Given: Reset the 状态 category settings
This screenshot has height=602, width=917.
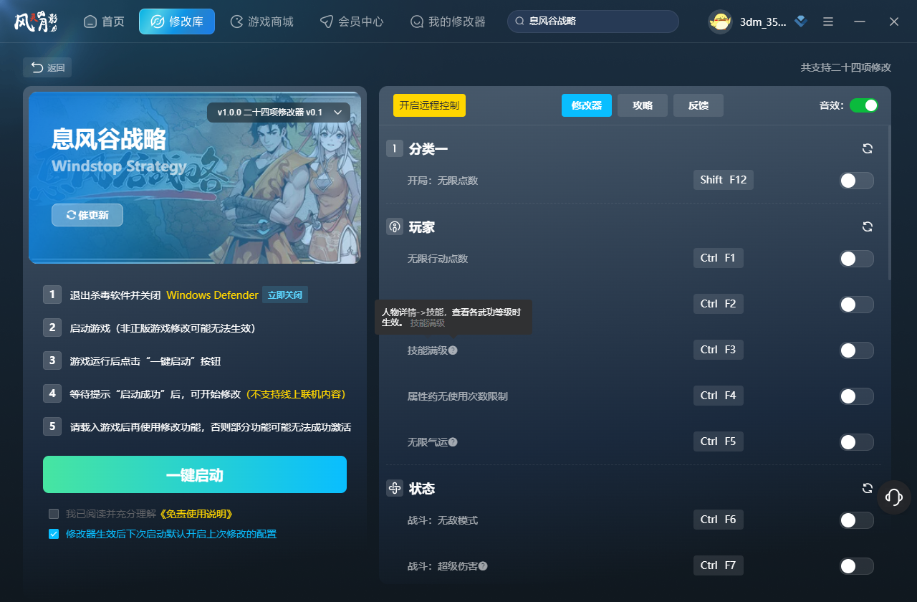Looking at the screenshot, I should coord(868,488).
